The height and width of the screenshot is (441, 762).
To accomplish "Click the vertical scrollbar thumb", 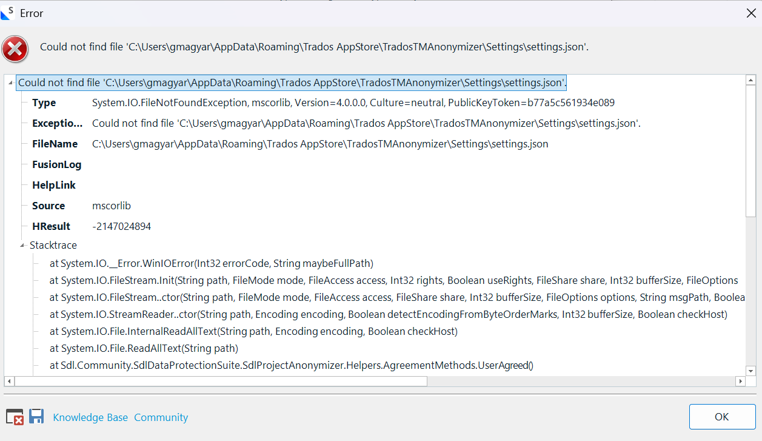I will (x=750, y=151).
